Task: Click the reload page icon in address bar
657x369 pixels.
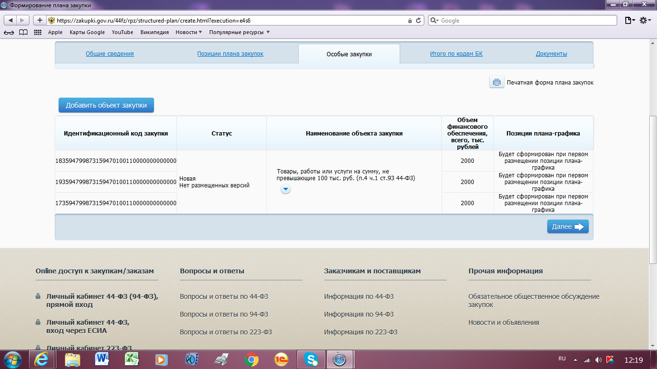Action: [418, 21]
